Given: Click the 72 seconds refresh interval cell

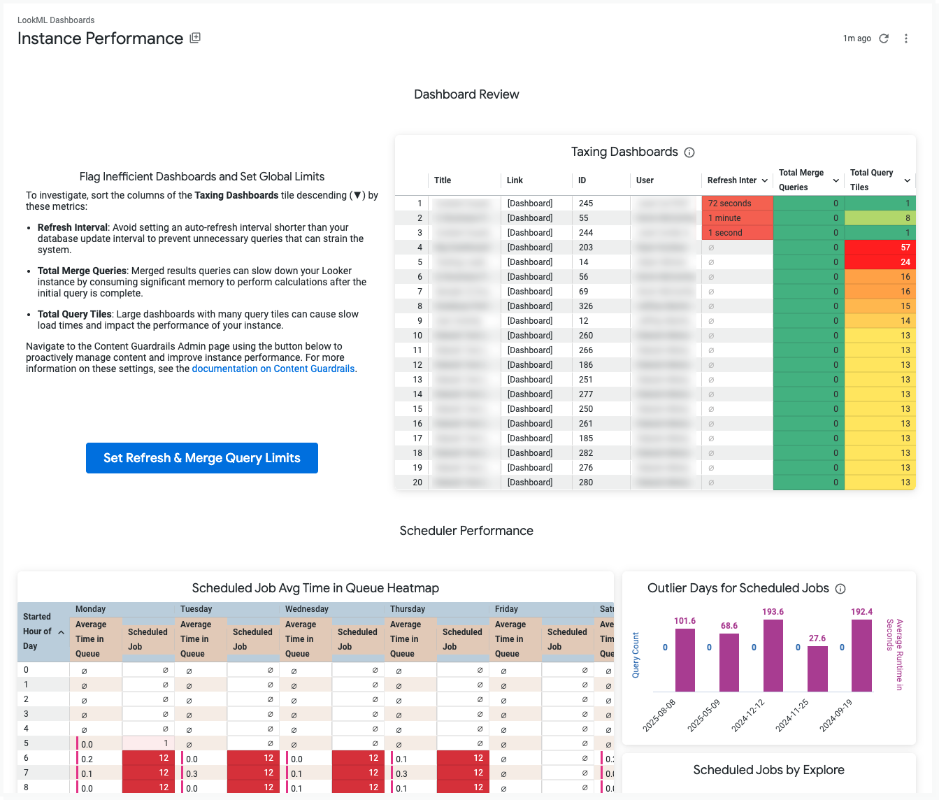Looking at the screenshot, I should [x=737, y=203].
